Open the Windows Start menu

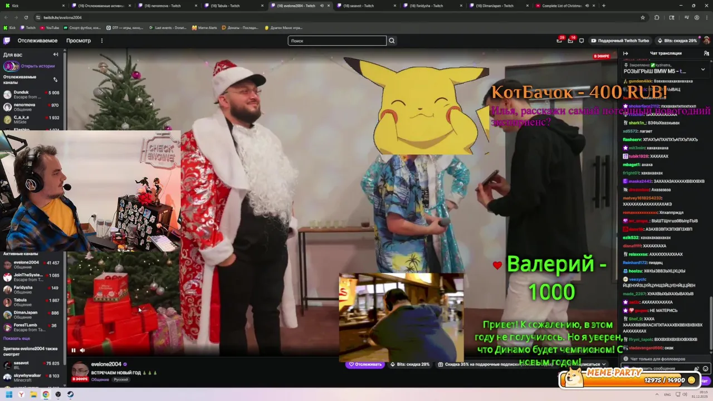click(9, 394)
